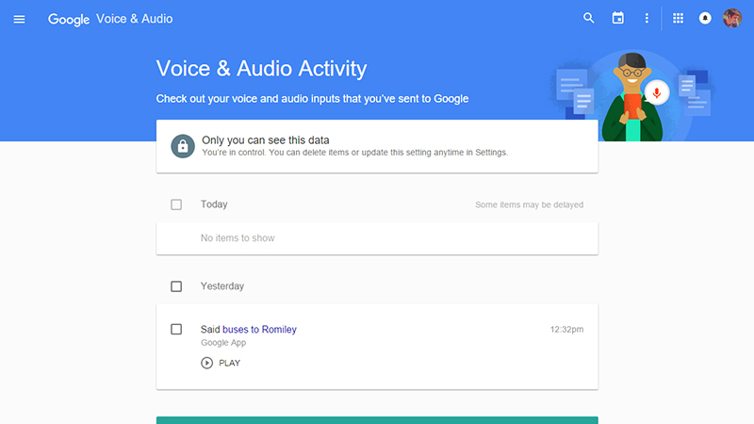This screenshot has height=424, width=754.
Task: Open the search magnifier icon
Action: tap(588, 18)
